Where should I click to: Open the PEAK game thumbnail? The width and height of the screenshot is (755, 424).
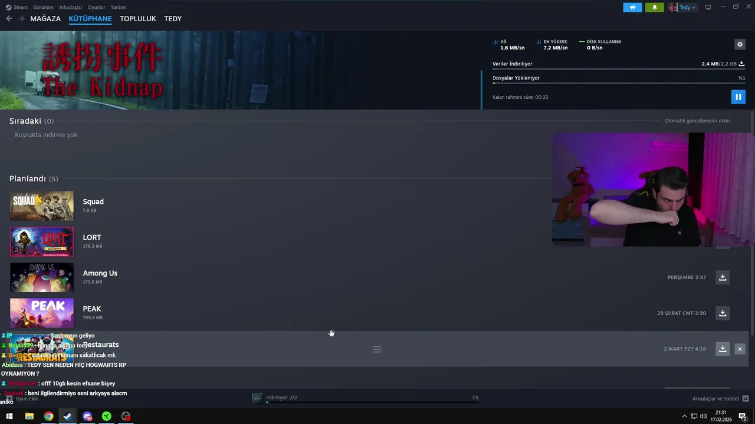(x=42, y=313)
